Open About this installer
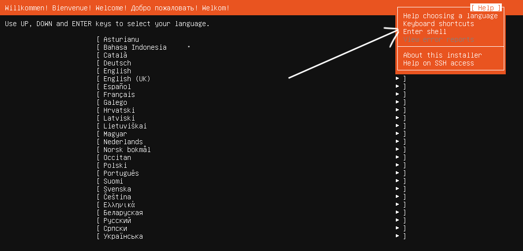 [442, 55]
